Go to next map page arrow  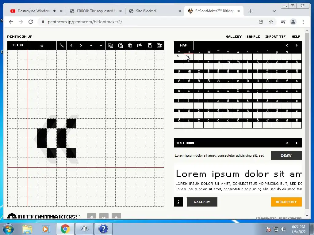pyautogui.click(x=297, y=45)
